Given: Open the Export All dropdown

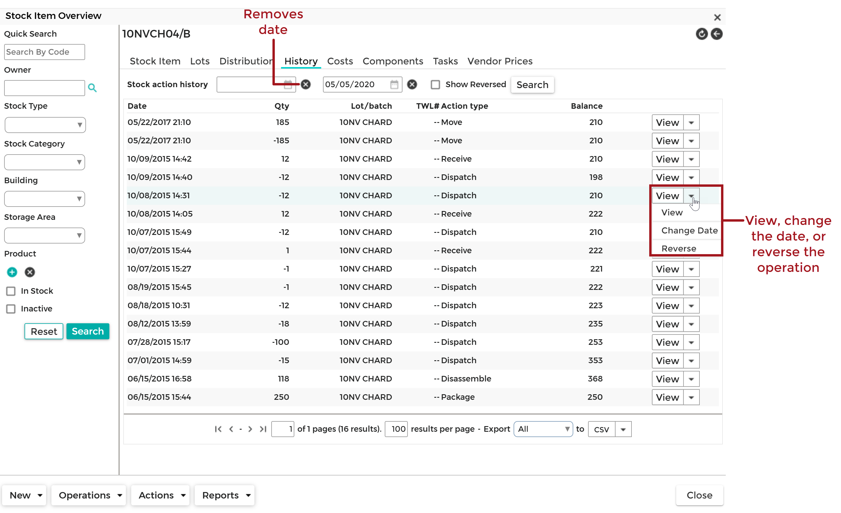Looking at the screenshot, I should (543, 429).
